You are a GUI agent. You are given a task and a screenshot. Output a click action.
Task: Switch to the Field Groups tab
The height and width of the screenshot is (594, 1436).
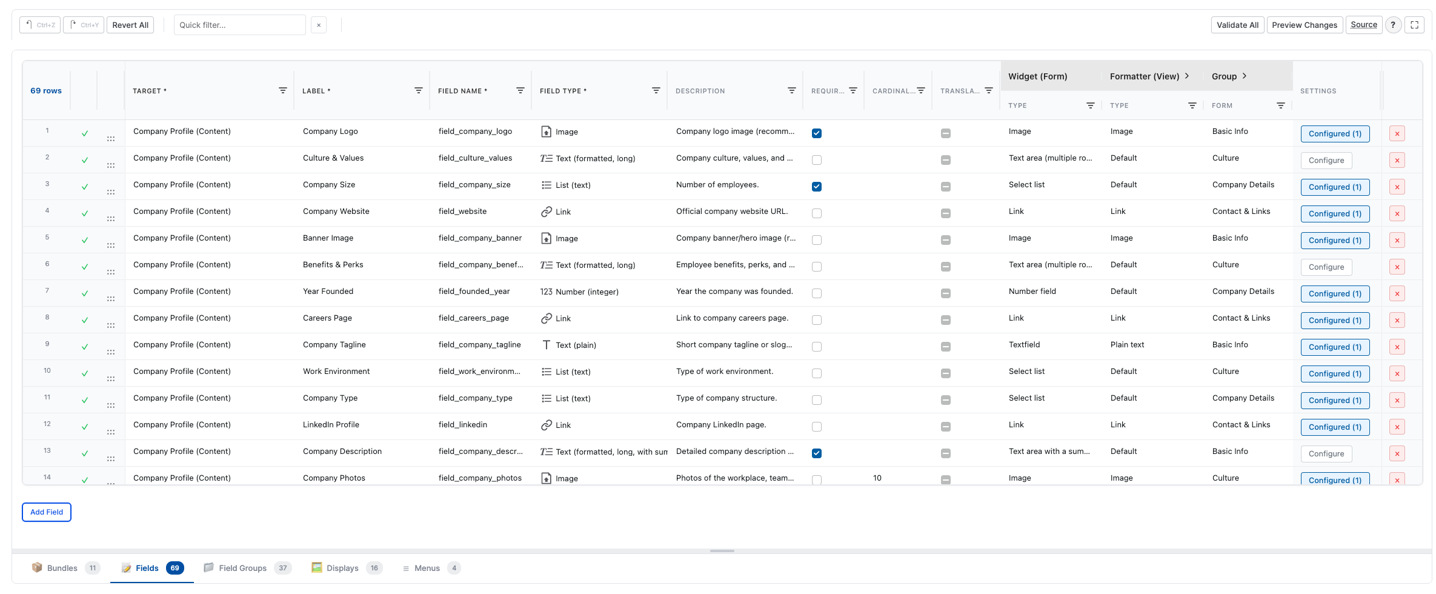247,568
